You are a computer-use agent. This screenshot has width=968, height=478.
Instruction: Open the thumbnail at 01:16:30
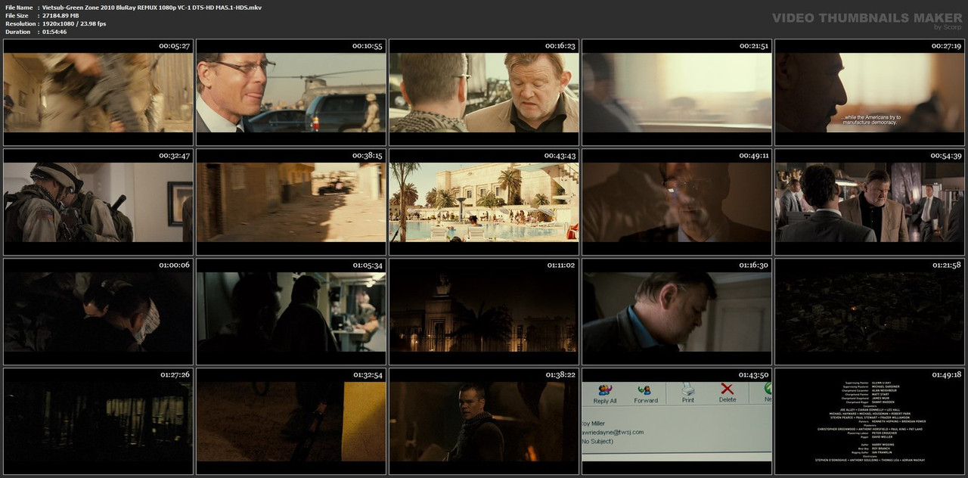pyautogui.click(x=677, y=312)
